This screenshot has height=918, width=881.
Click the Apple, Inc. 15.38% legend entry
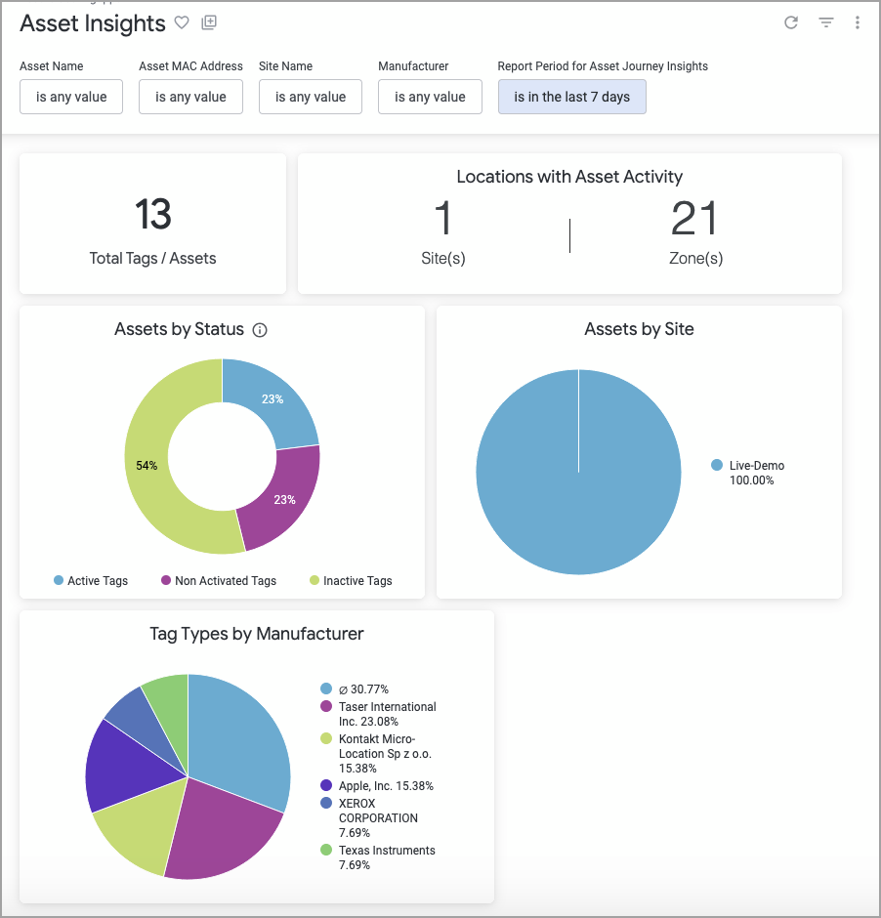click(x=377, y=786)
